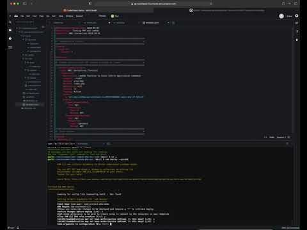Change the Spaces indentation setting in the status bar
This screenshot has height=230, width=307.
coord(281,137)
